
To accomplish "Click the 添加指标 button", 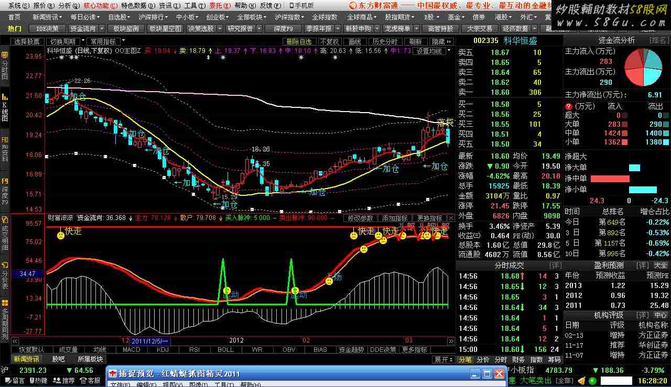I will (395, 218).
